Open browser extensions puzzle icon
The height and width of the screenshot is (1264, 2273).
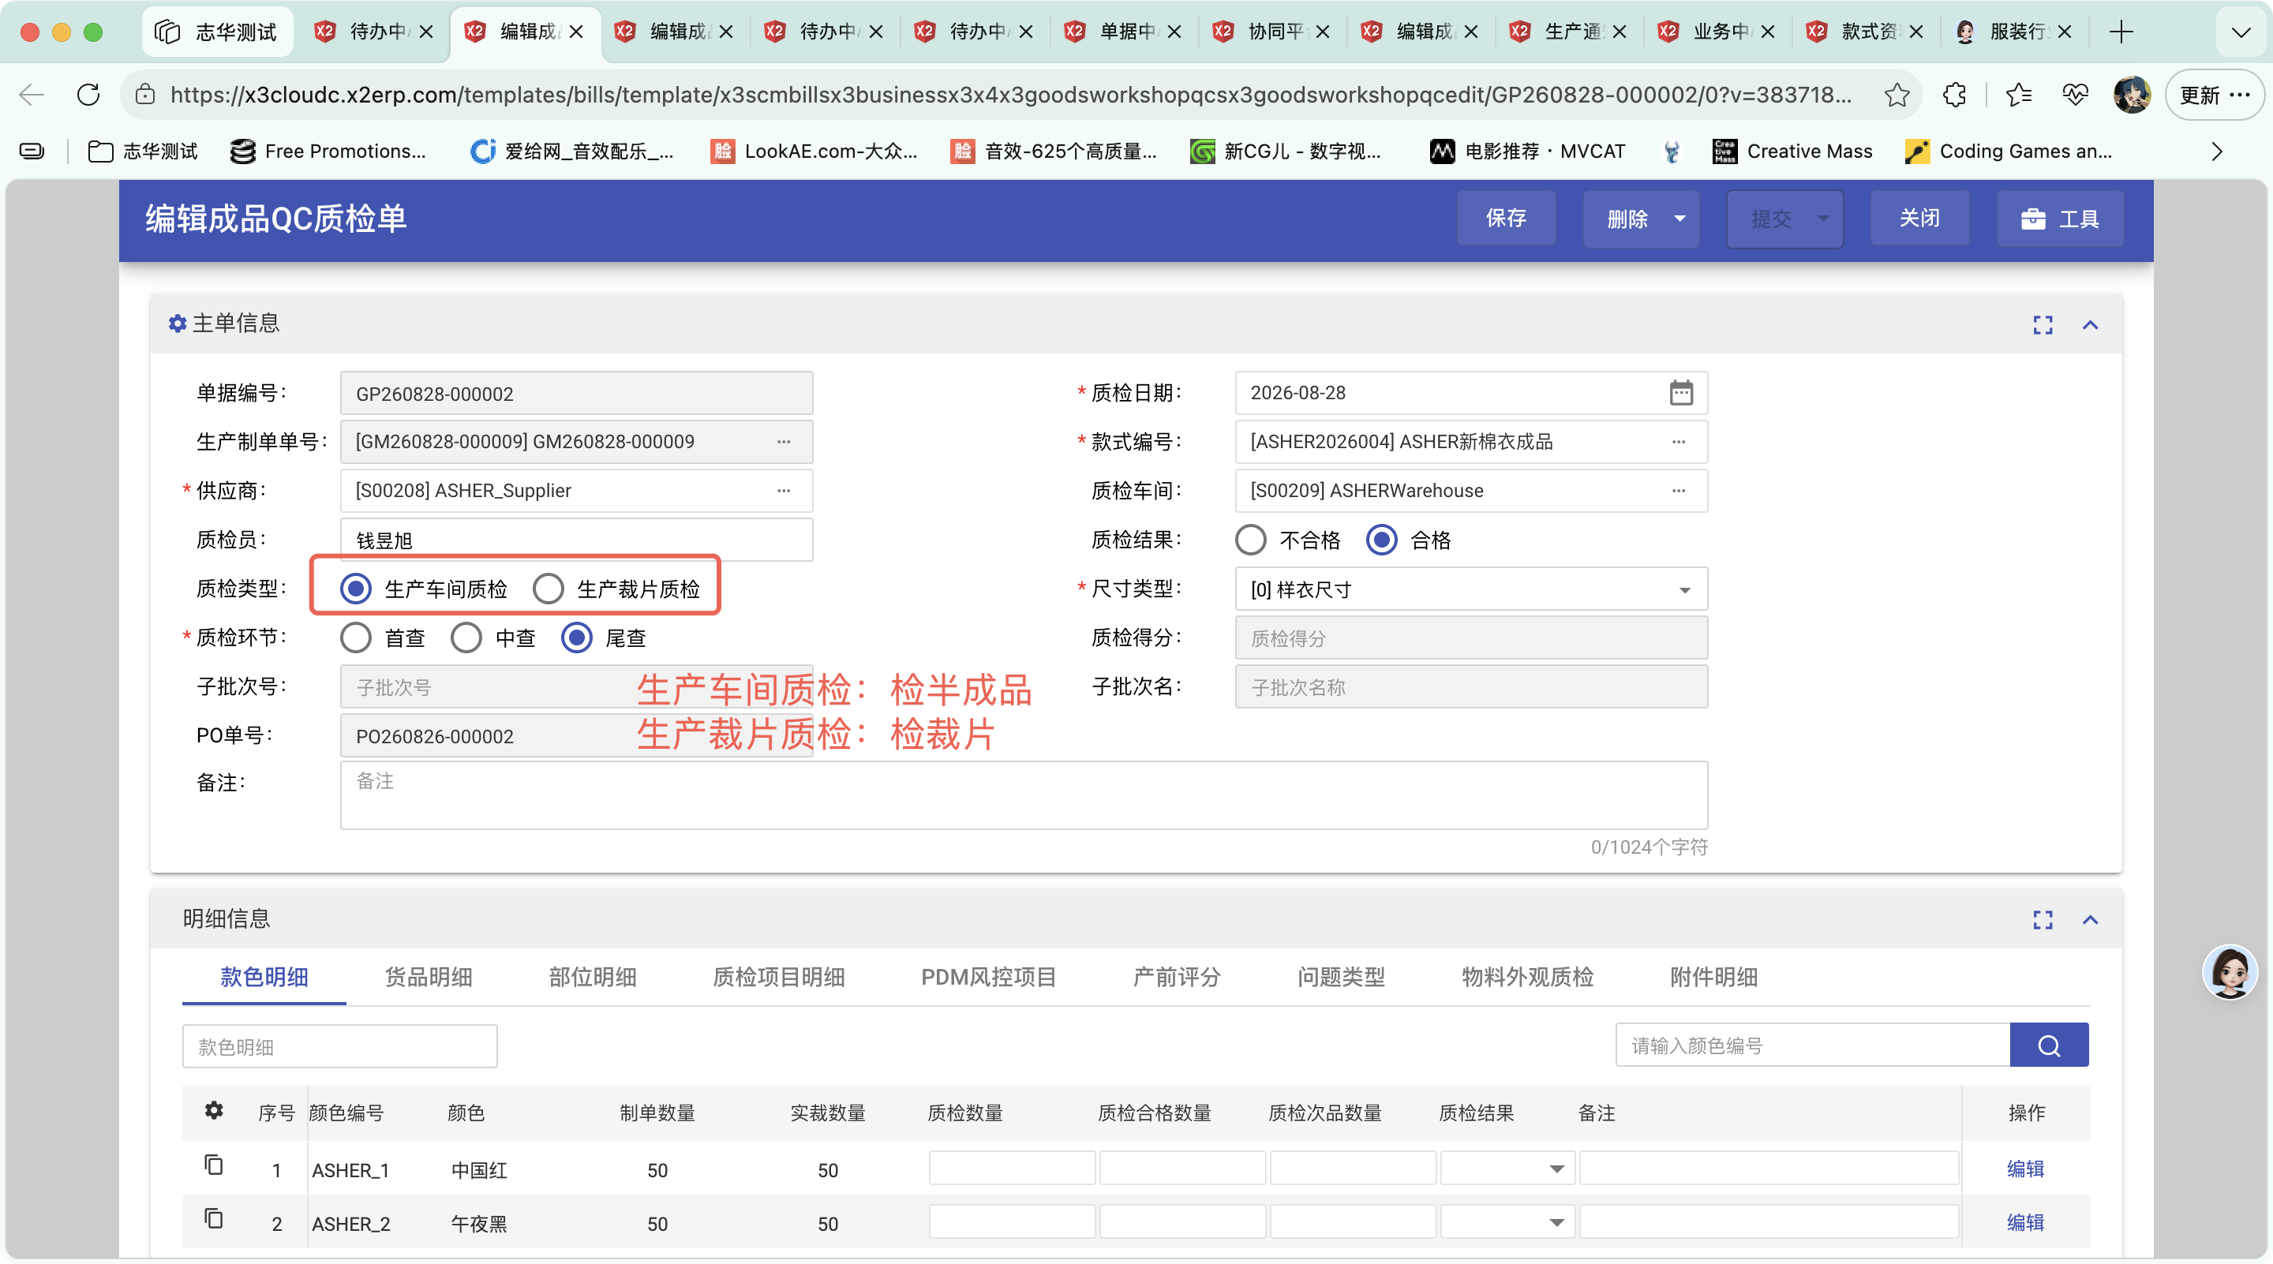(1954, 95)
